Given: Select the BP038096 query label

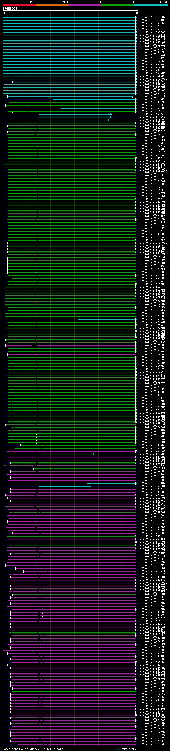Looking at the screenshot, I should click(x=10, y=9).
